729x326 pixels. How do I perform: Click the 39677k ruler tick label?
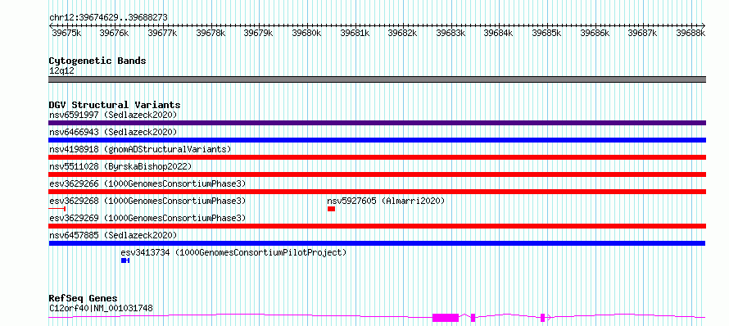coord(162,33)
